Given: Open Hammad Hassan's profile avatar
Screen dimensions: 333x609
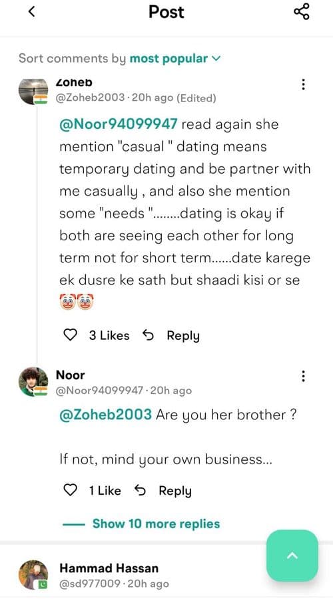Looking at the screenshot, I should [33, 575].
